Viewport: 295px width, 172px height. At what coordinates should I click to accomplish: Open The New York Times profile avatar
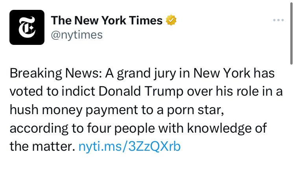(27, 27)
